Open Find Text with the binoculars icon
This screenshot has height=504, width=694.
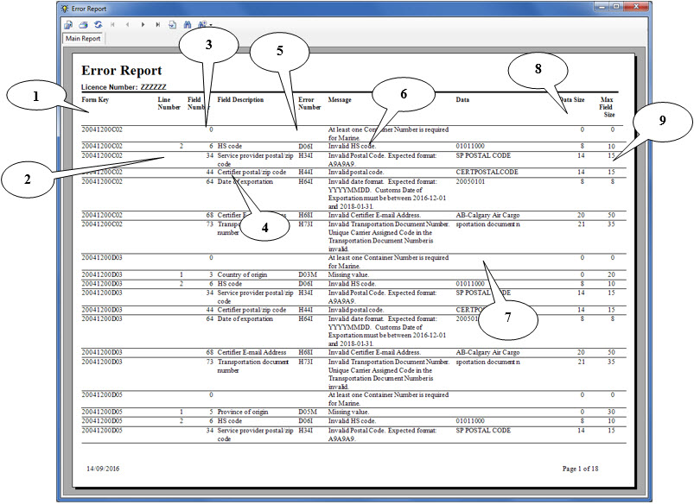pos(188,25)
